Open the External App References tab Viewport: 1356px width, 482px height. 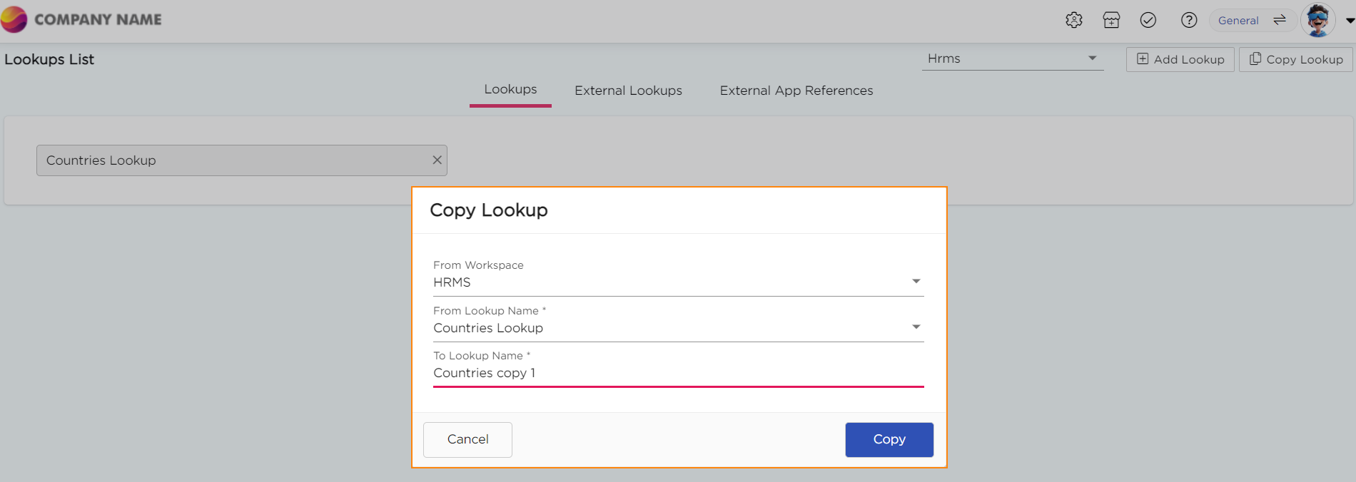796,91
